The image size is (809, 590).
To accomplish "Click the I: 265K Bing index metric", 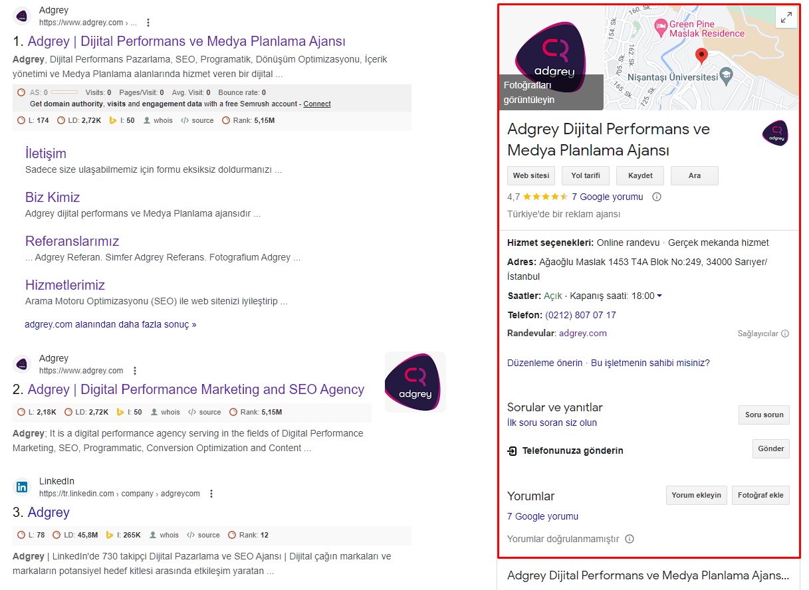I will click(123, 535).
